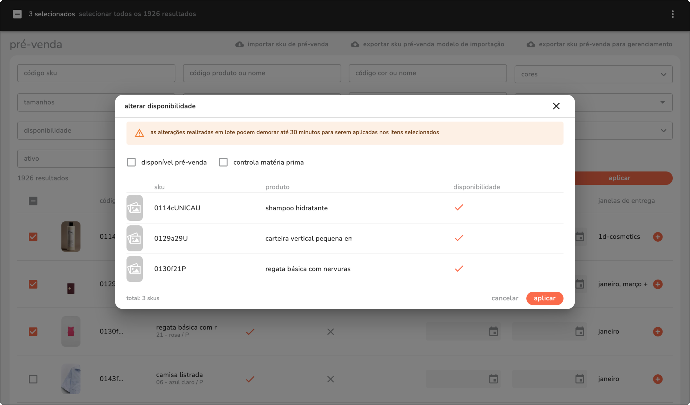Screen dimensions: 690x405
Task: Open the disponibilidade filter dropdown
Action: (x=65, y=131)
